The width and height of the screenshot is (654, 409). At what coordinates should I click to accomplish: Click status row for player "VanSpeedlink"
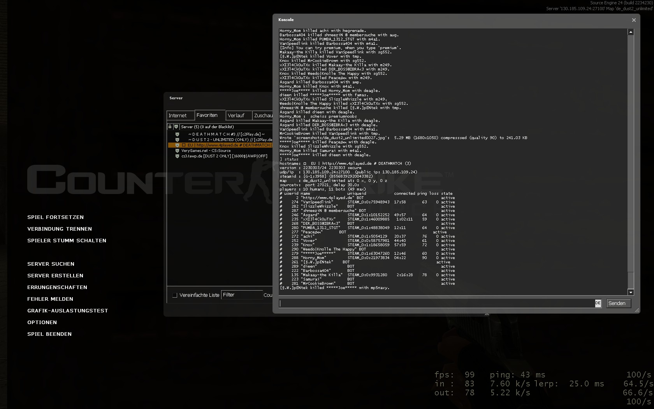click(367, 202)
